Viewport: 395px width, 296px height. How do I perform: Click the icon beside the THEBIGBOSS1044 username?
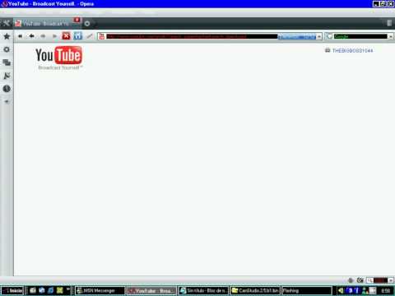(328, 50)
